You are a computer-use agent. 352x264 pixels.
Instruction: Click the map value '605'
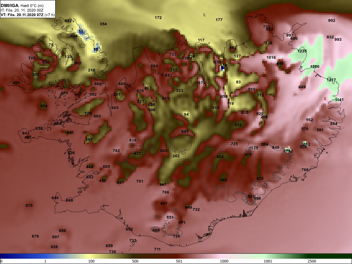(x=156, y=230)
